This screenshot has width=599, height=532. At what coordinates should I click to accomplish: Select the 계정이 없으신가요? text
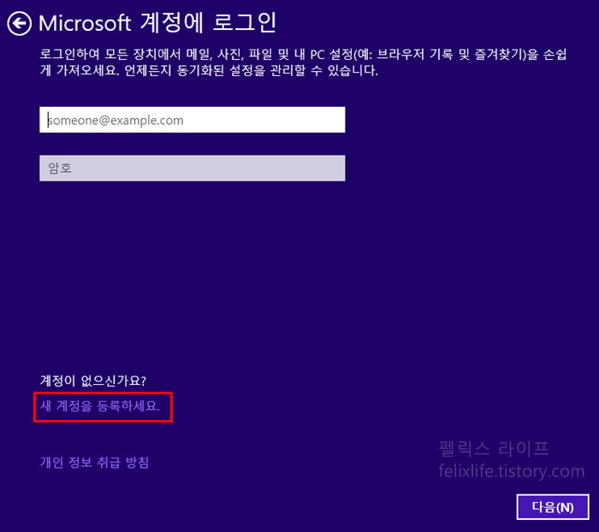pos(92,381)
